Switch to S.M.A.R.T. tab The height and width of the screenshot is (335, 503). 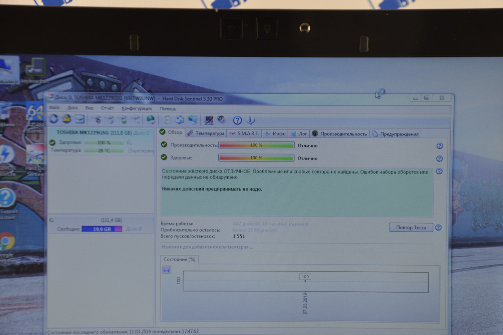244,133
